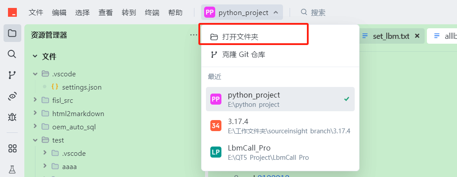Switch to the set_lbm.txt tab

[391, 36]
